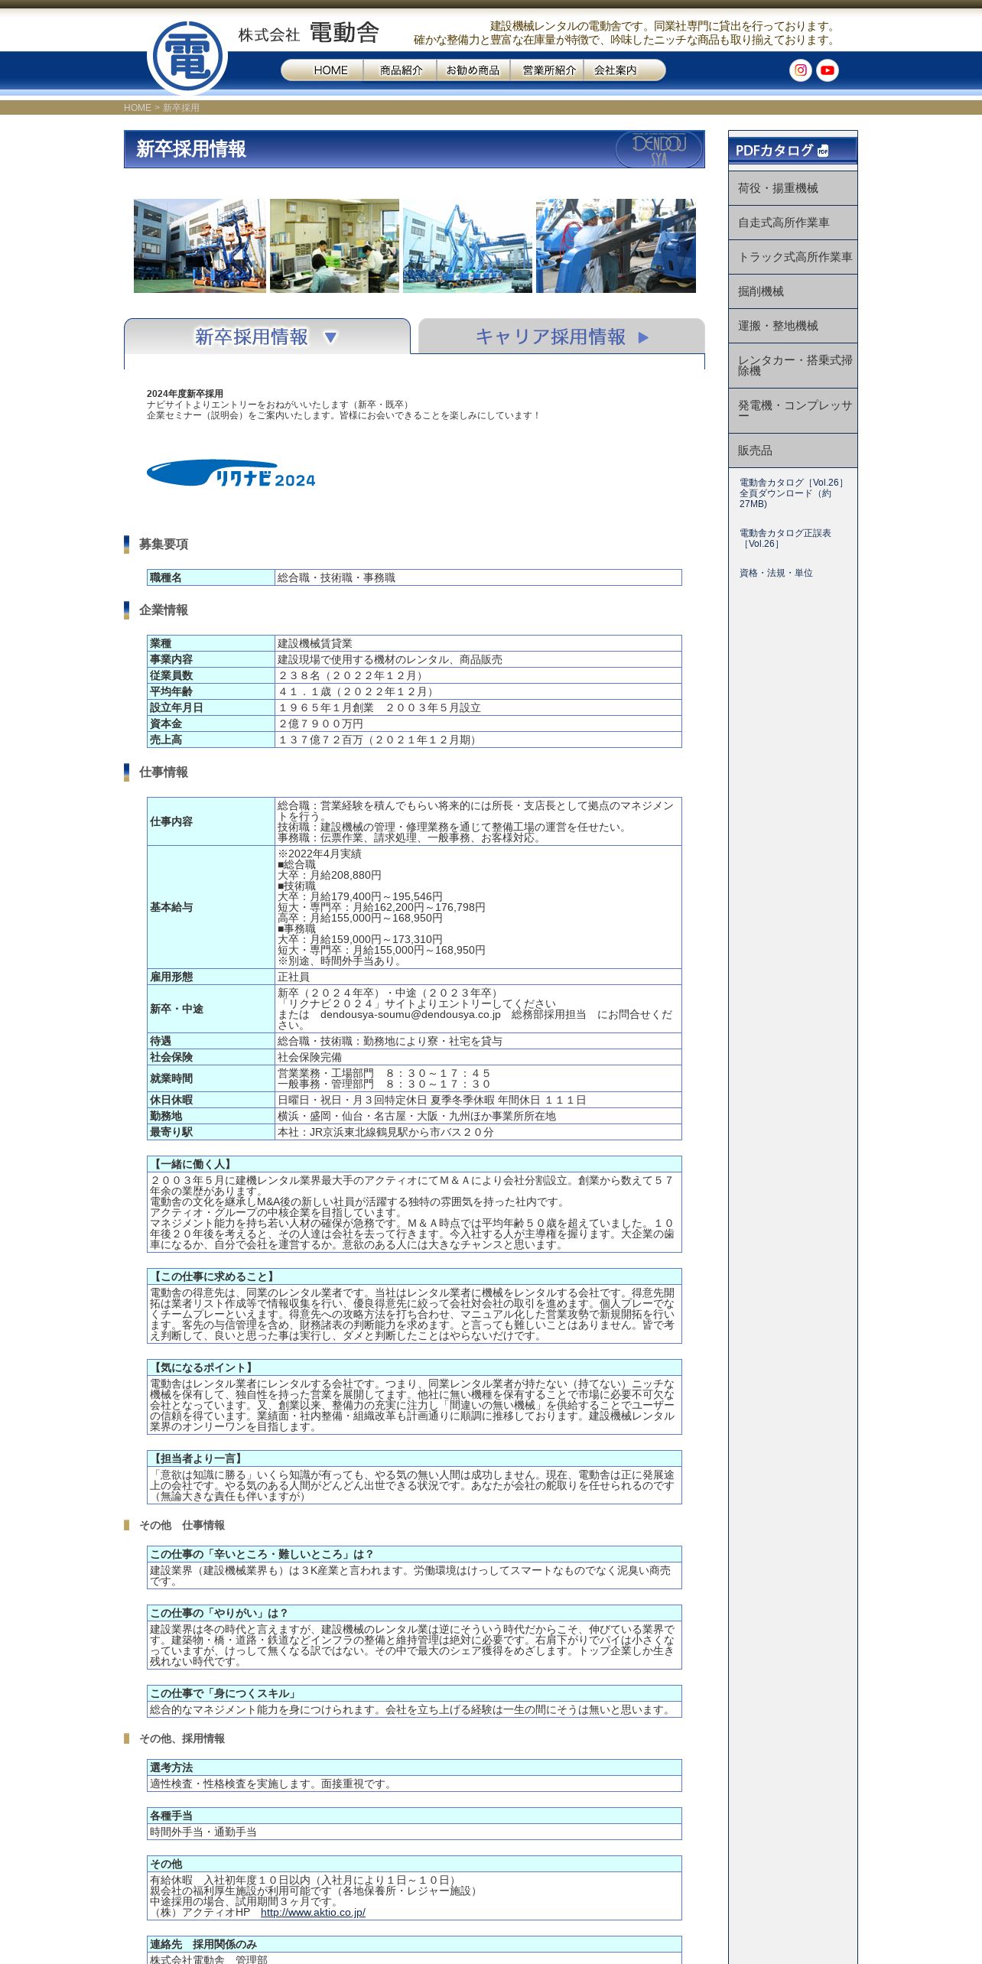Switch to the キャリア採用情報 tab
Screen dimensions: 982x1964
[x=561, y=337]
